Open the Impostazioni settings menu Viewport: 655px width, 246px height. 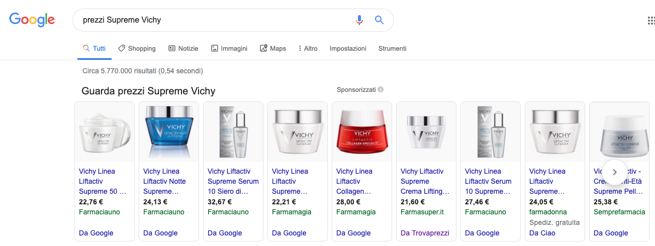[x=348, y=49]
